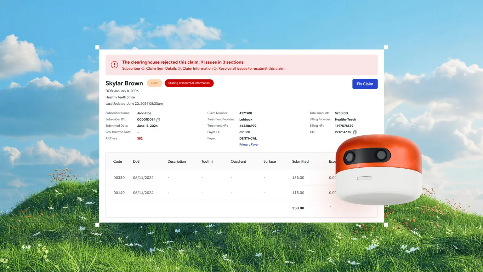Click the claim number 4271988
This screenshot has width=483, height=272.
pyautogui.click(x=246, y=113)
